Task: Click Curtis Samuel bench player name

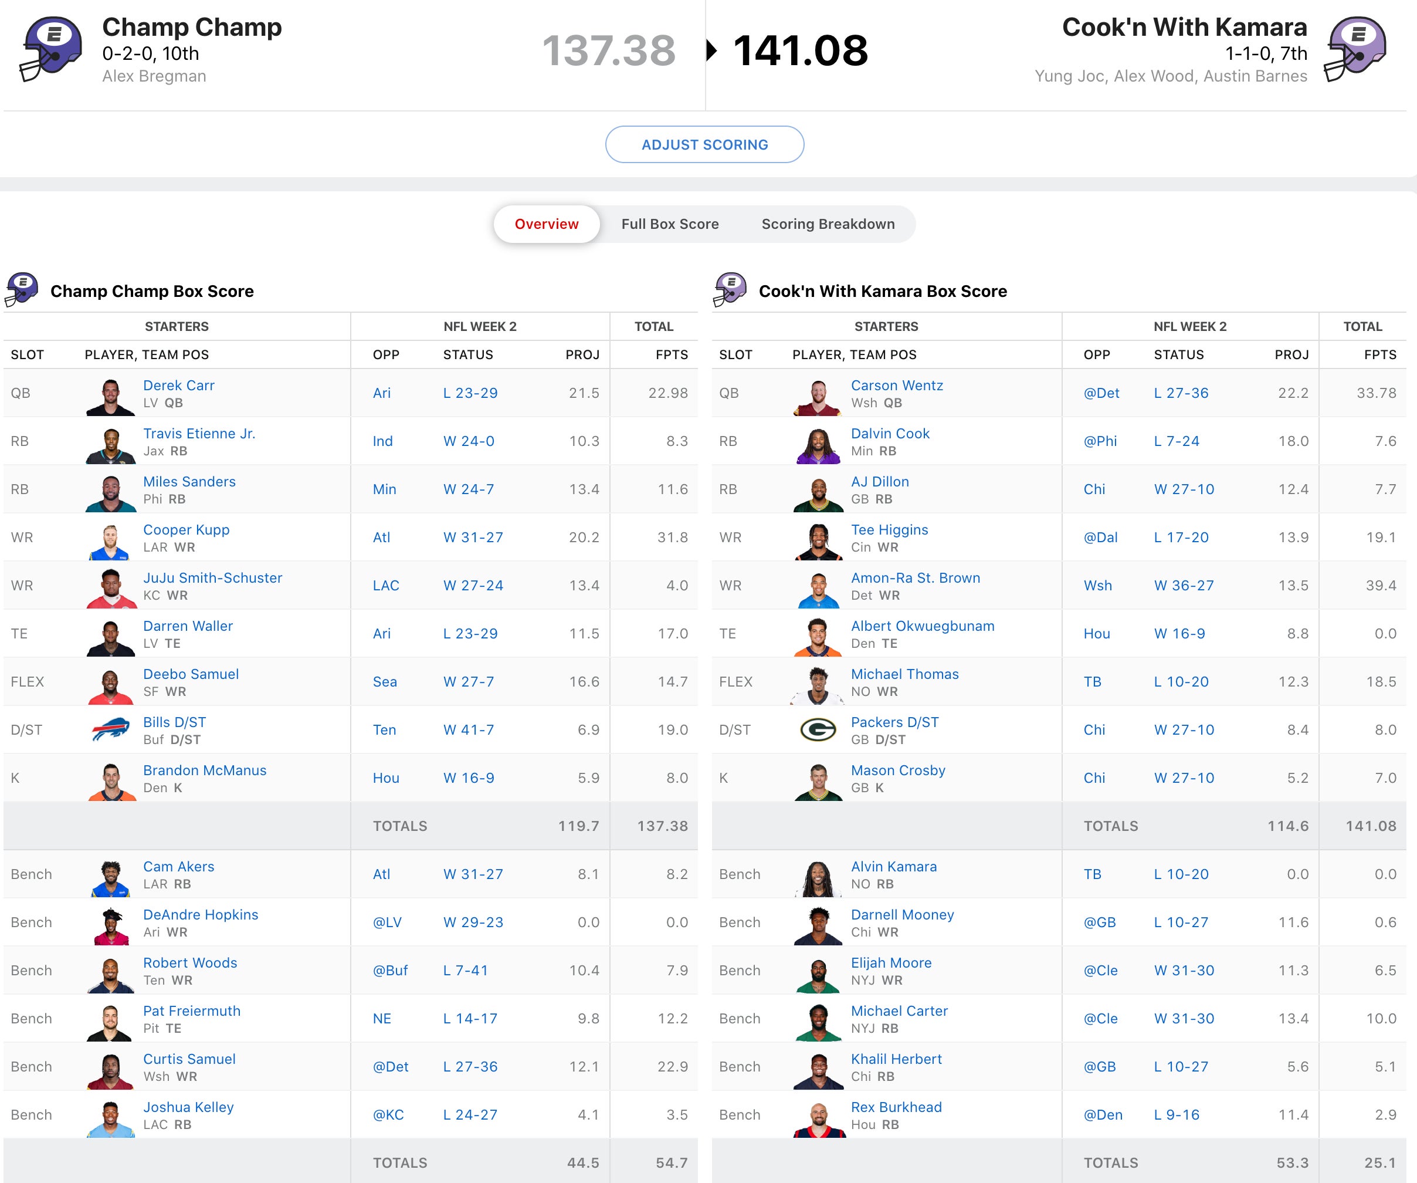Action: point(189,1059)
